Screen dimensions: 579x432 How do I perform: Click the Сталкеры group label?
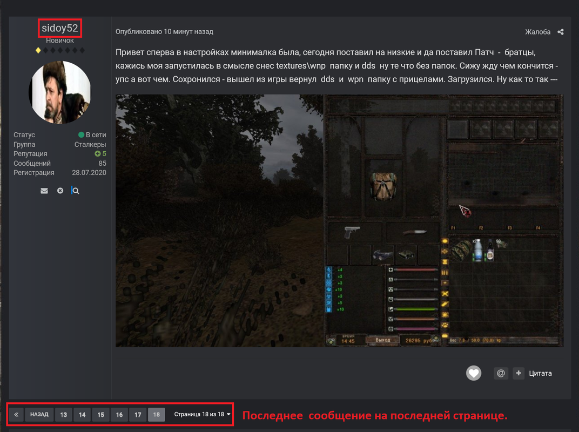click(x=90, y=144)
